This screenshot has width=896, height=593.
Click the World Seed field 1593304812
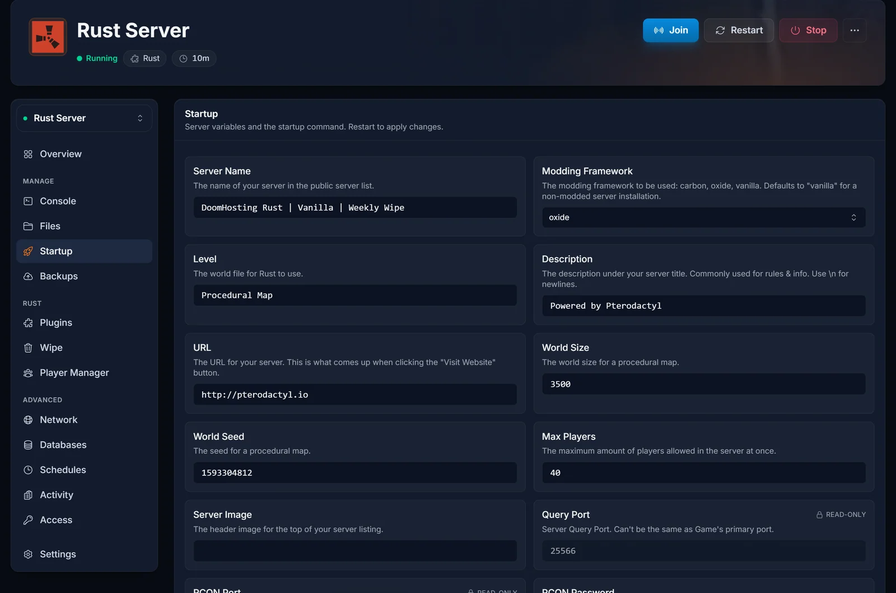click(355, 473)
